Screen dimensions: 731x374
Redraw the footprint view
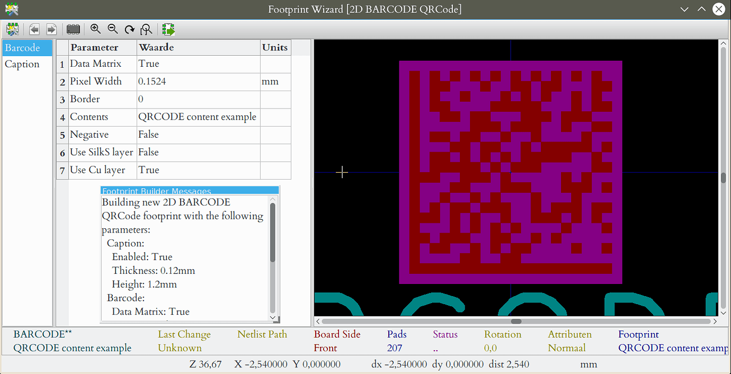pyautogui.click(x=129, y=29)
